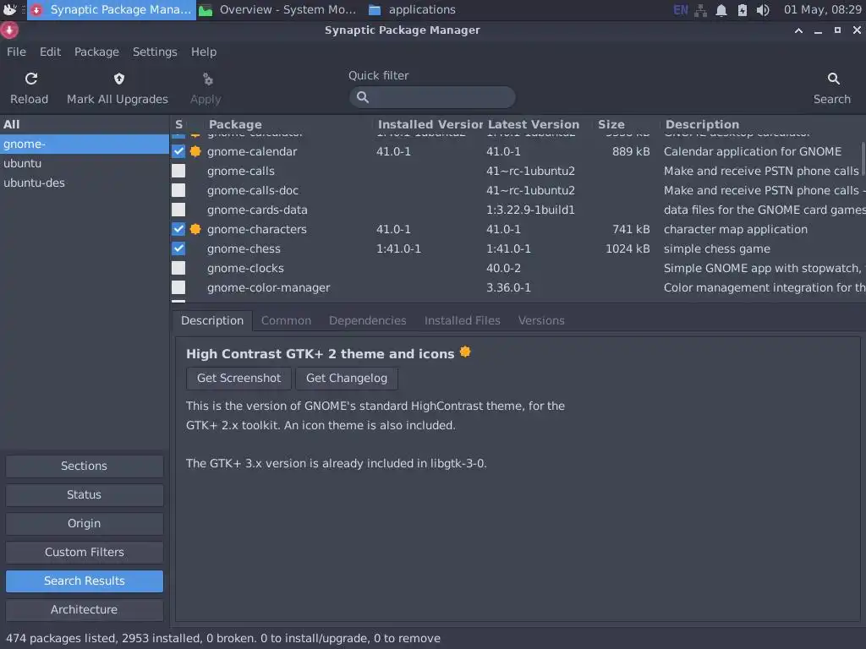The height and width of the screenshot is (649, 866).
Task: Click the orange supported badge next to gnome-calendar
Action: pyautogui.click(x=195, y=151)
